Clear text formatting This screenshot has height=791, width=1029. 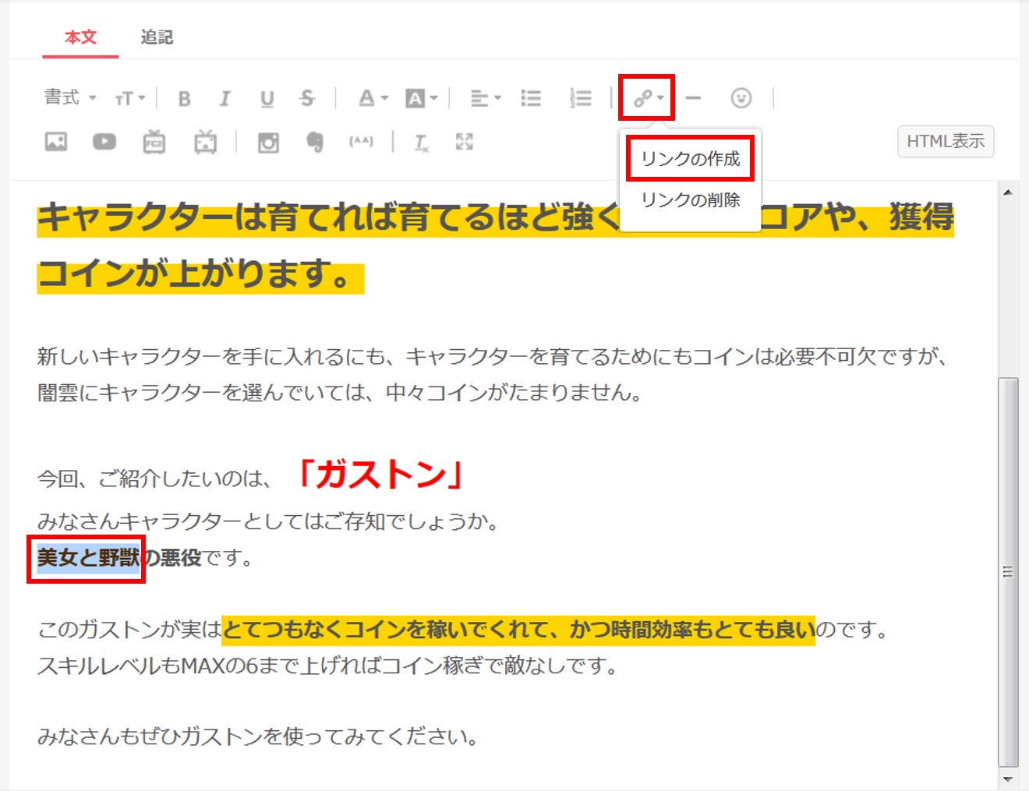click(421, 142)
